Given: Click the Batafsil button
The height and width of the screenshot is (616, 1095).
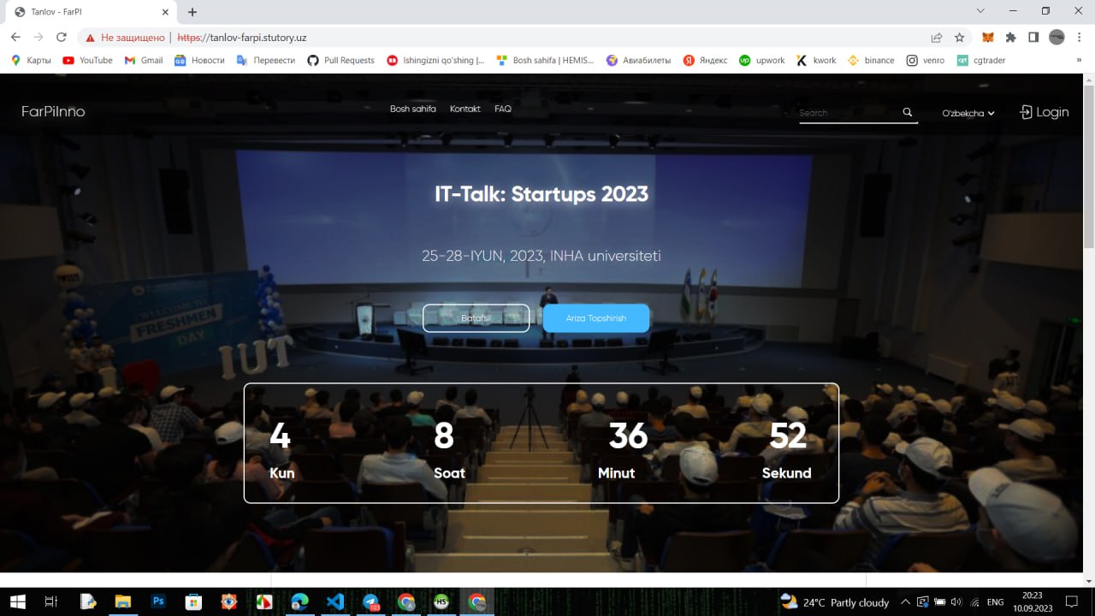Looking at the screenshot, I should (476, 318).
